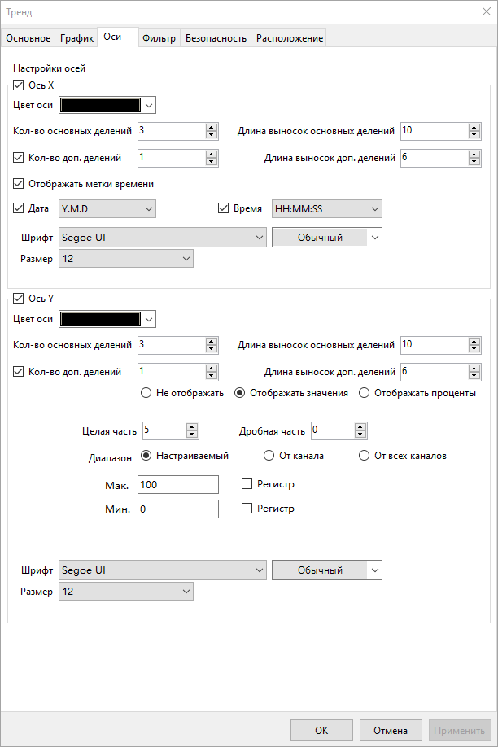The image size is (498, 747).
Task: Decrease X axis additional tick length stepper
Action: tap(474, 161)
